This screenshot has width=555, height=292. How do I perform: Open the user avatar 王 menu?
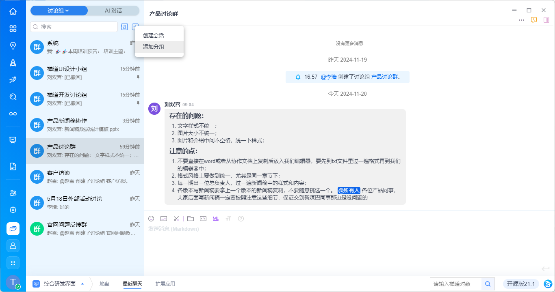click(x=13, y=282)
